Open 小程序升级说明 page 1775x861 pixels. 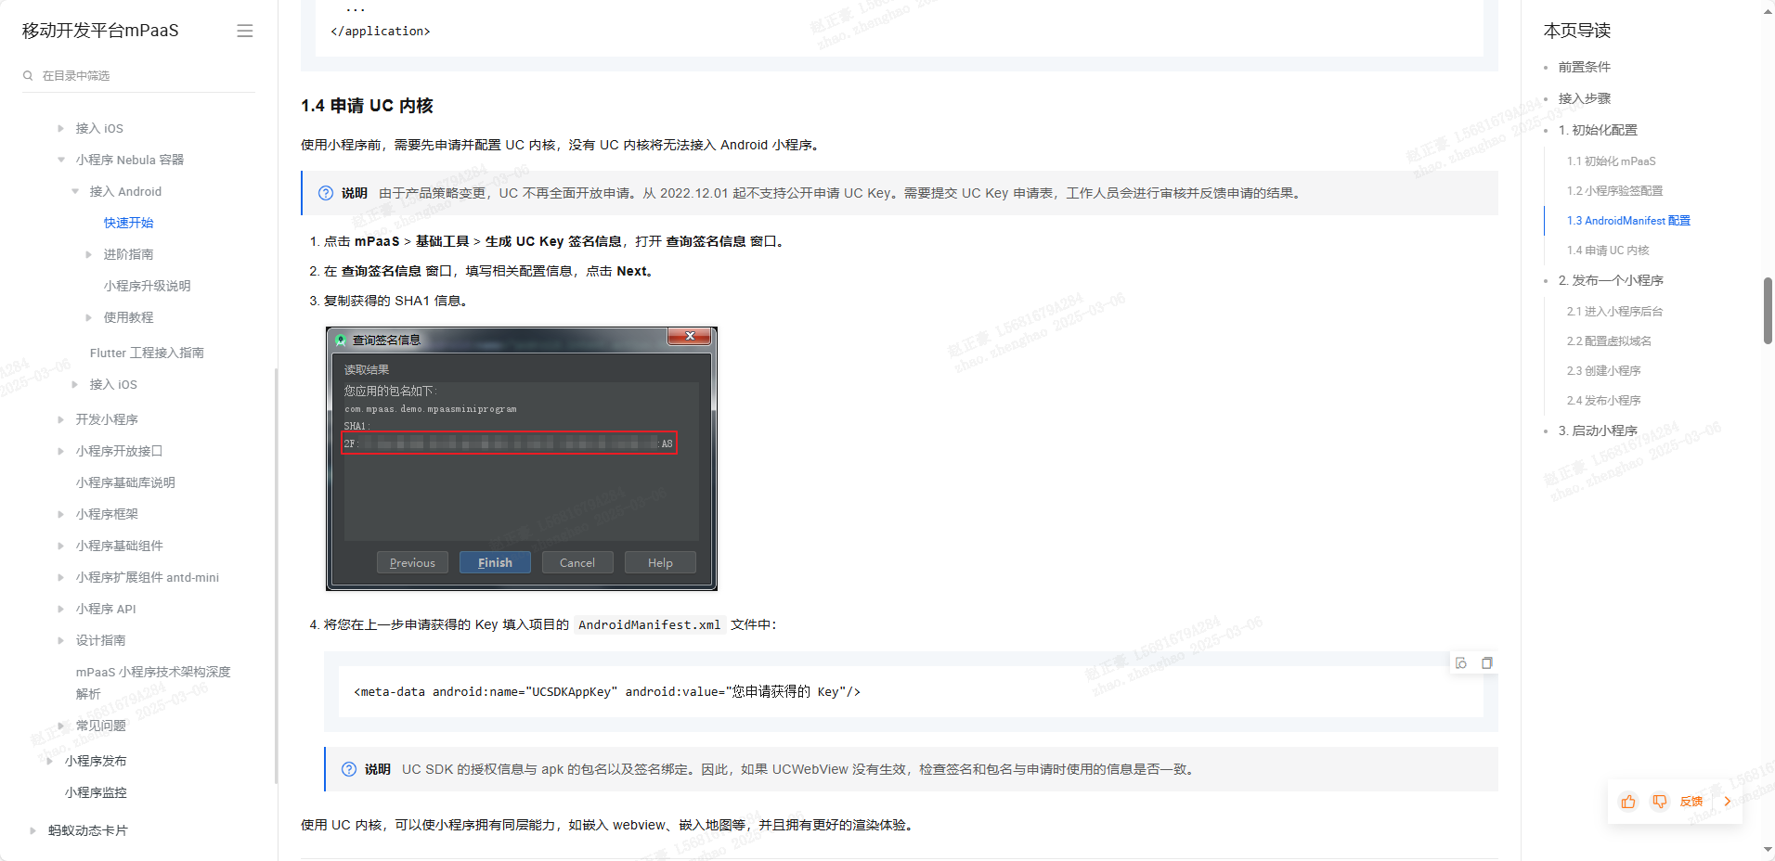(147, 286)
